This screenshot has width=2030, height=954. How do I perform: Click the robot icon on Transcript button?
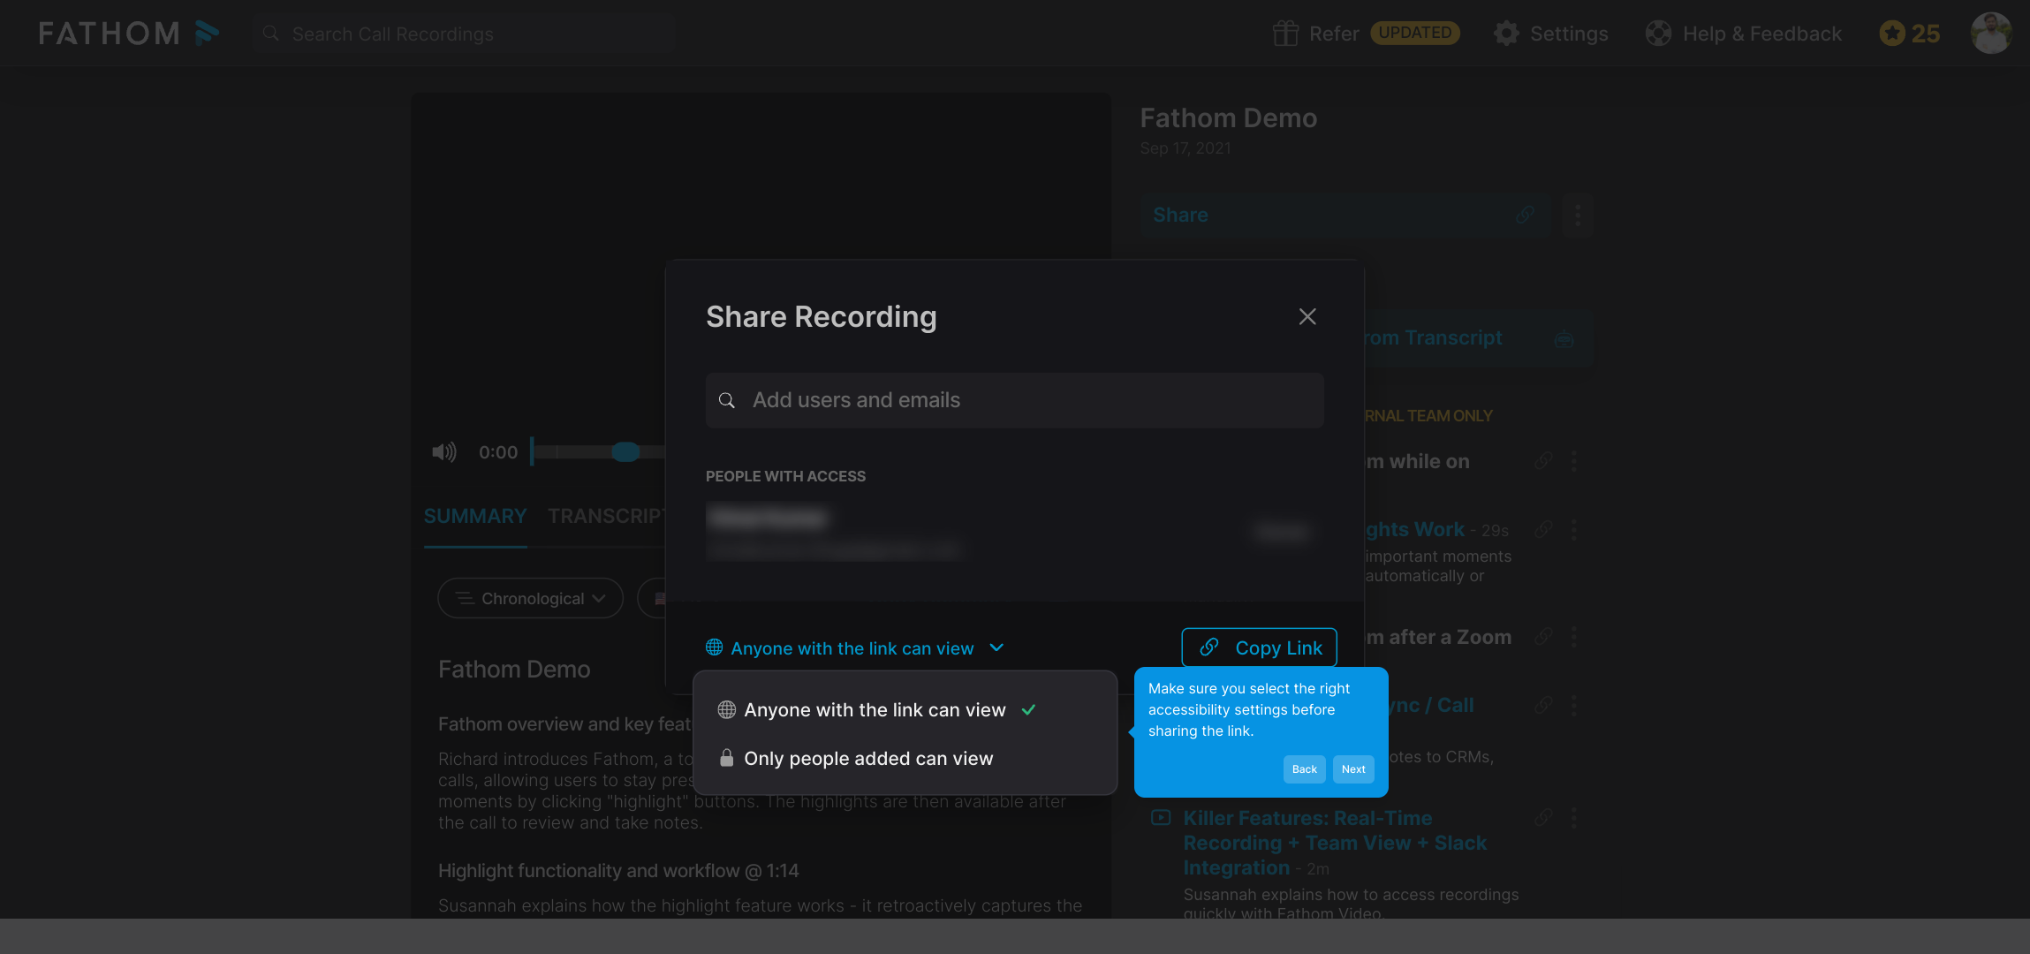click(1564, 338)
